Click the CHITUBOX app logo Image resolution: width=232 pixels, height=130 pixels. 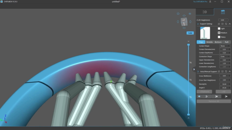[1, 1]
